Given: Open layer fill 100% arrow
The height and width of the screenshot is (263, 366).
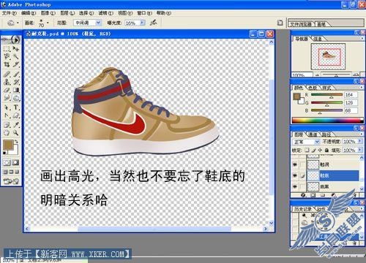Looking at the screenshot, I should (359, 150).
